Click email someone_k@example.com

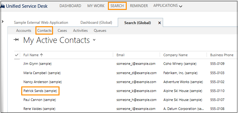[136, 91]
